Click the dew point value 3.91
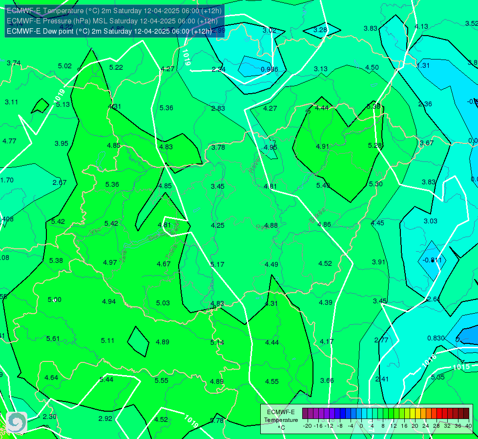 coord(379,262)
